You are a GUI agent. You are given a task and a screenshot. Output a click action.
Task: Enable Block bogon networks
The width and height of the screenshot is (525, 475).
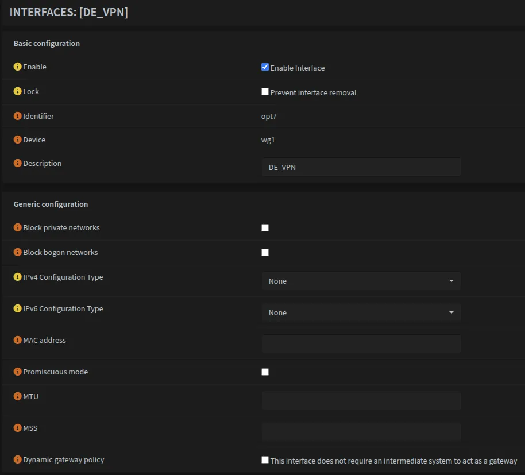coord(265,252)
